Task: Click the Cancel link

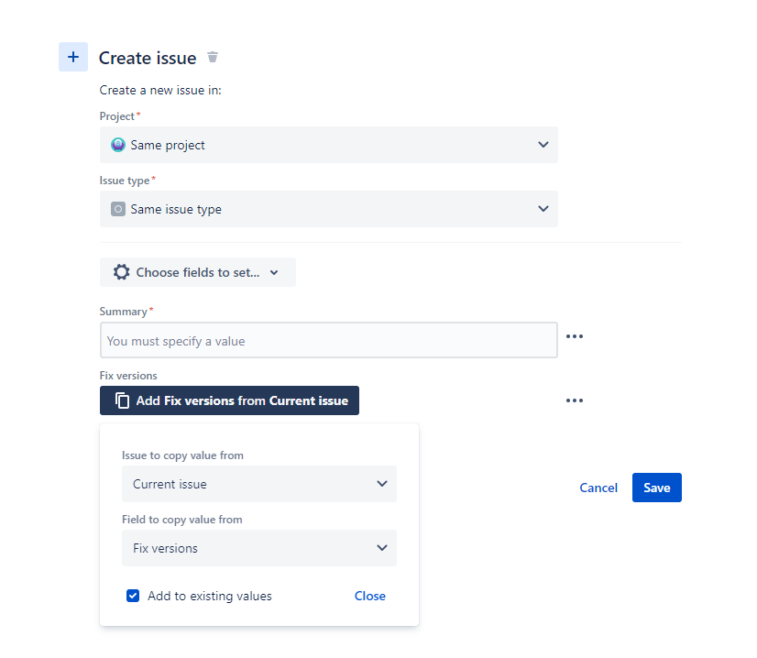Action: [598, 488]
